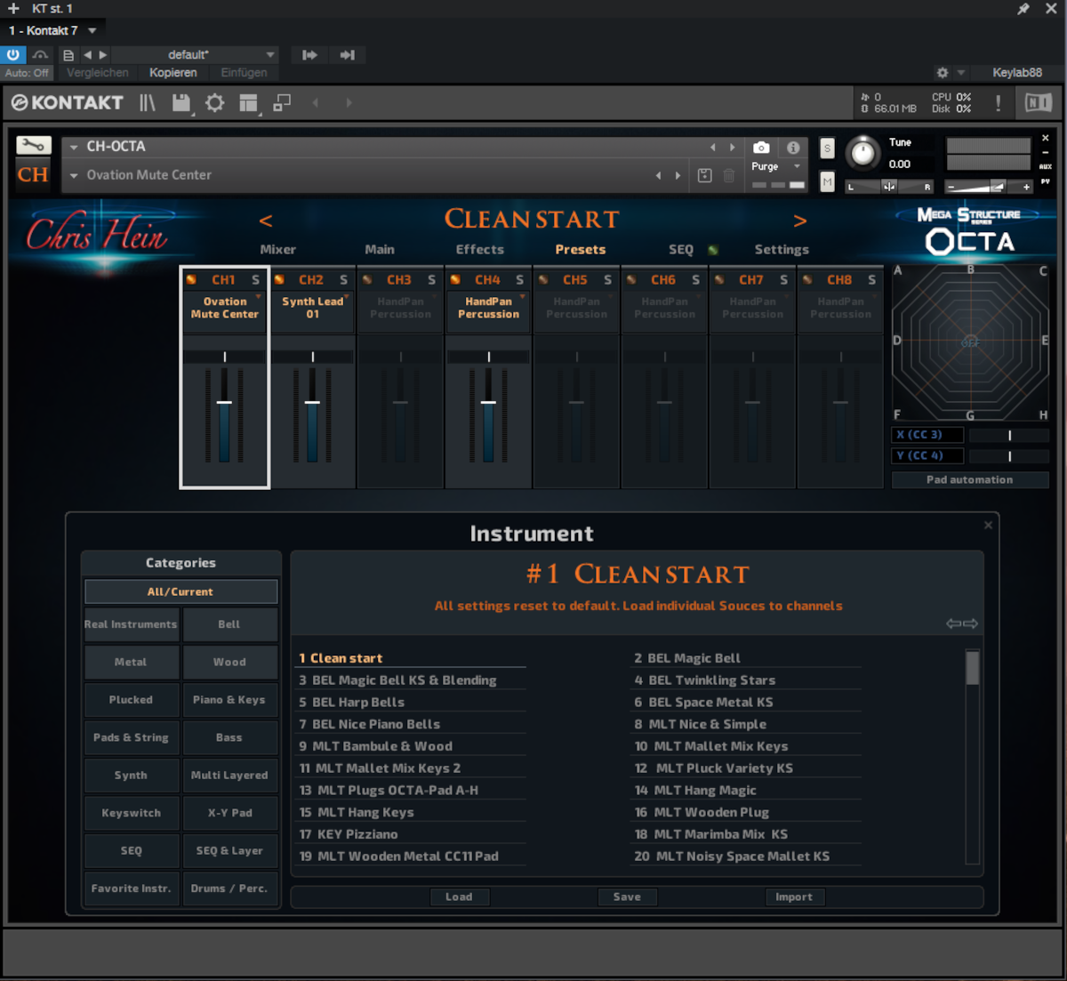Open the X (CC 3) assignment field
Screen dimensions: 1067x981
pyautogui.click(x=928, y=435)
